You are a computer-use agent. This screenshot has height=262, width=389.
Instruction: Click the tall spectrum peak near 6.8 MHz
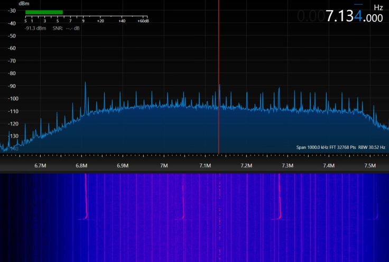[85, 85]
